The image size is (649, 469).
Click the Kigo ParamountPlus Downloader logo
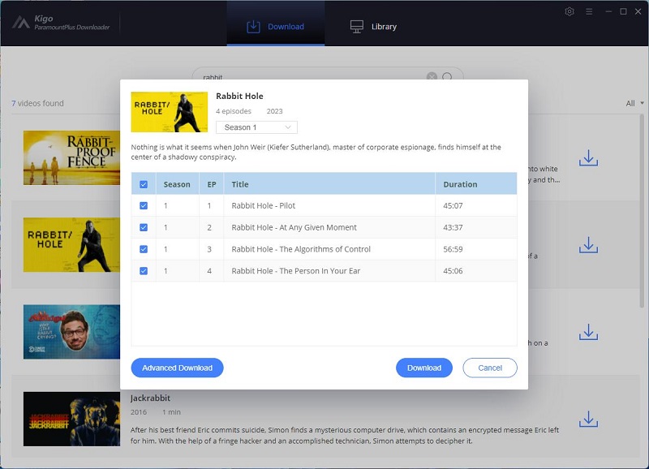[x=61, y=23]
